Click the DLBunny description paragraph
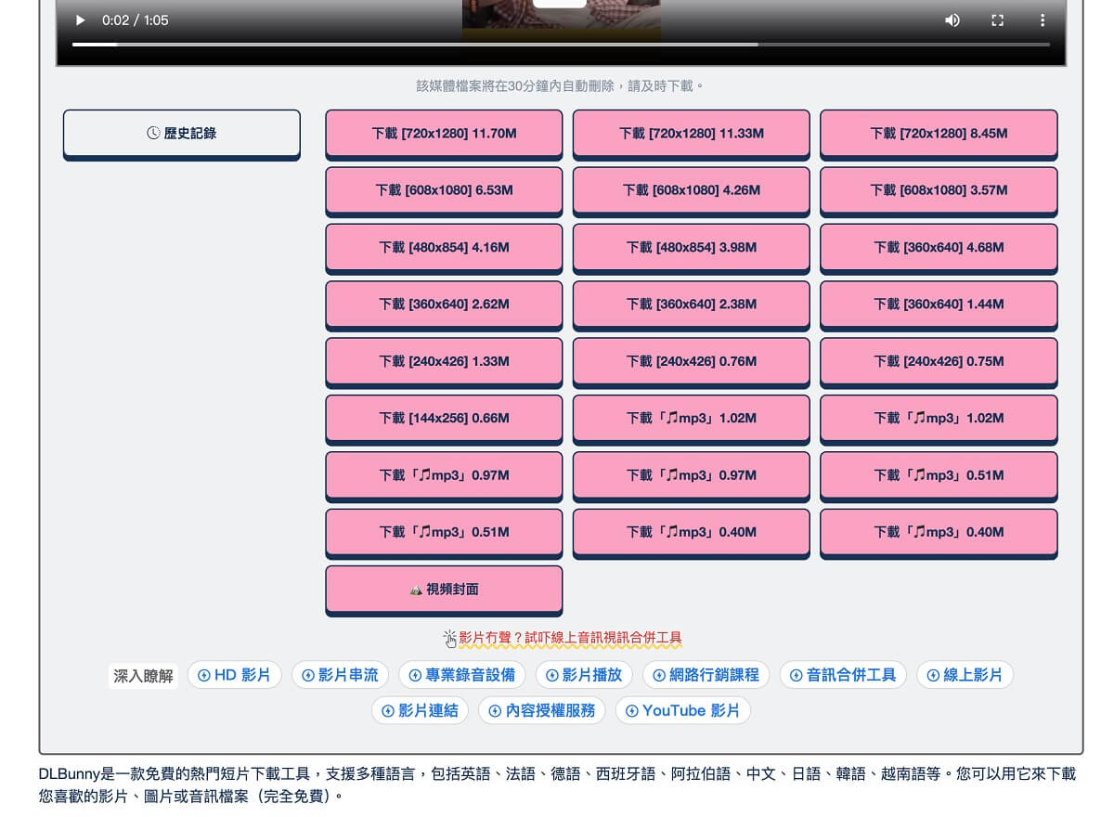The image size is (1114, 817). [x=557, y=785]
